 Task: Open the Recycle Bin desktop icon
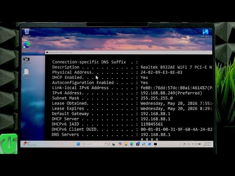[x=27, y=33]
